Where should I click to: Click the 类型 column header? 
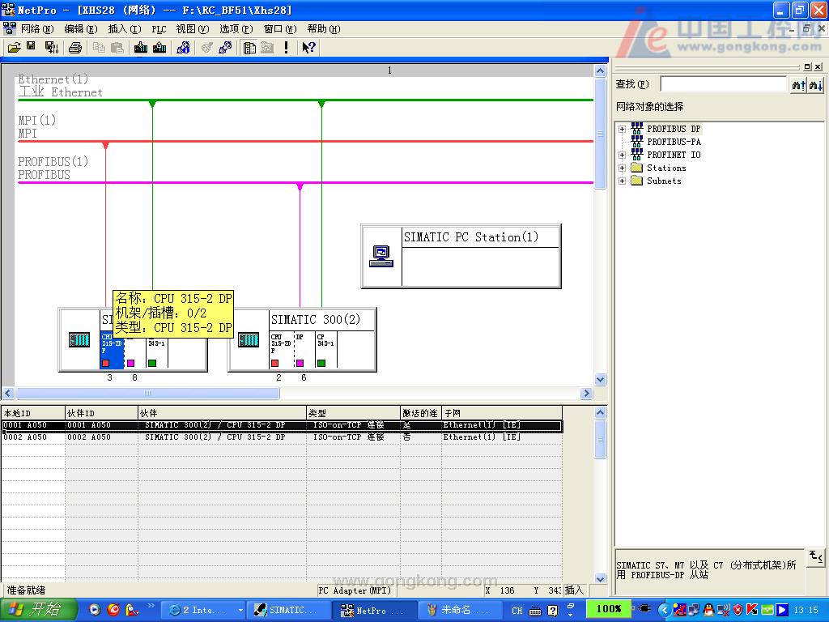[353, 413]
